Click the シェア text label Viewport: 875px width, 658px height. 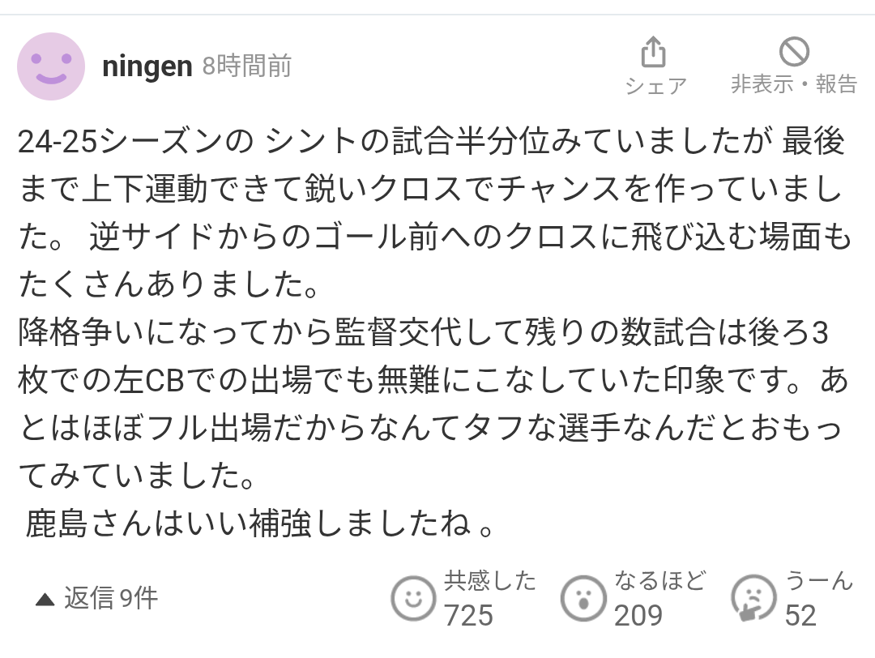(655, 86)
